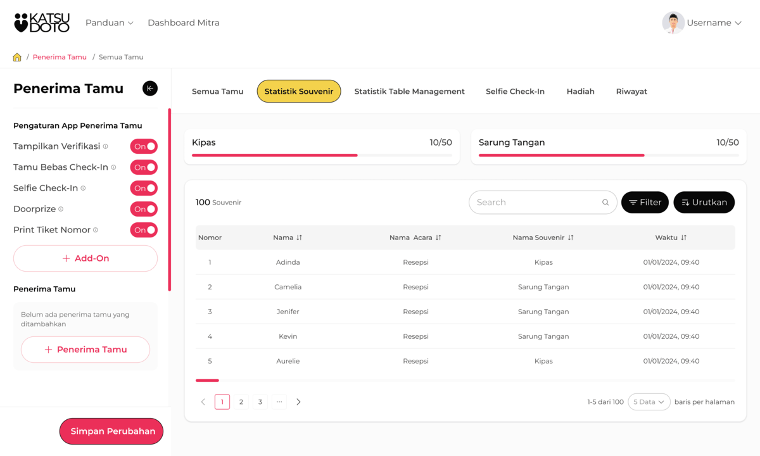The height and width of the screenshot is (456, 760).
Task: Click the search magnifier icon
Action: [605, 203]
